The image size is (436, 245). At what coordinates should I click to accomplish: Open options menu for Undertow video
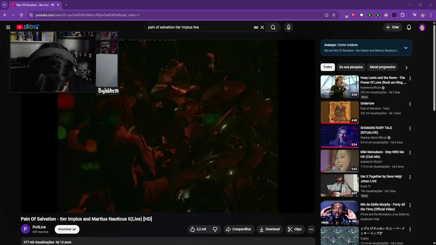point(410,104)
